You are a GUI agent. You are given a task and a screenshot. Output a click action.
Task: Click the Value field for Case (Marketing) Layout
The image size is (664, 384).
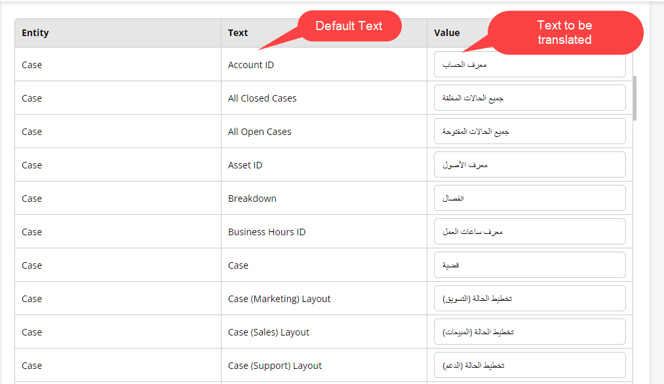[530, 299]
